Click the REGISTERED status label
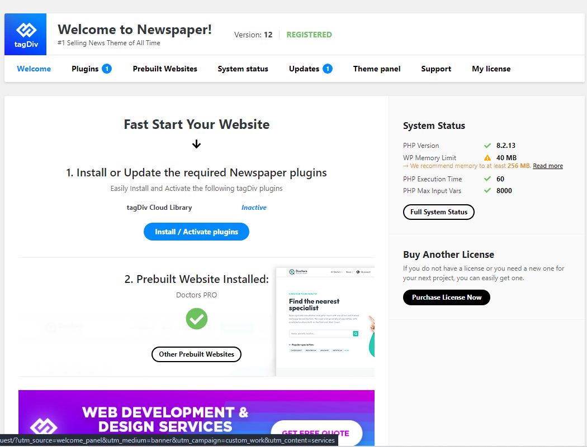This screenshot has height=447, width=587. coord(309,35)
